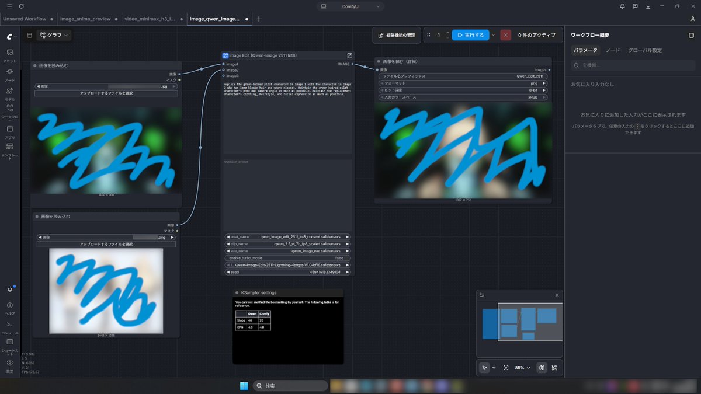Toggle link visibility icon in canvas toolbar
The height and width of the screenshot is (394, 701).
pos(554,368)
